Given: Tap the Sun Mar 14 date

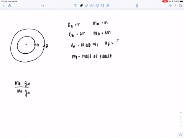Looking at the screenshot, I should click(13, 1).
